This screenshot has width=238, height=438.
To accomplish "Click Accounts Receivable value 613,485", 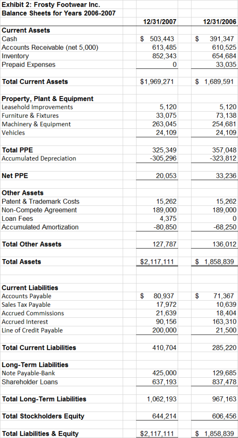I will point(164,48).
